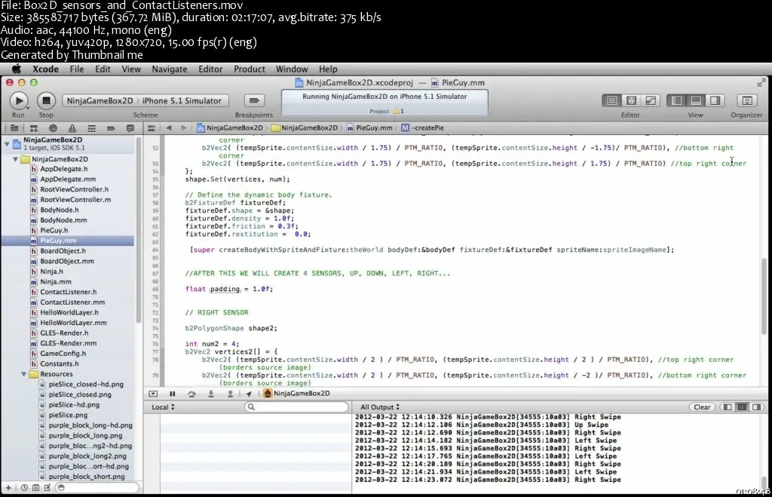The image size is (772, 497).
Task: Collapse the Resources folder
Action: coord(23,374)
